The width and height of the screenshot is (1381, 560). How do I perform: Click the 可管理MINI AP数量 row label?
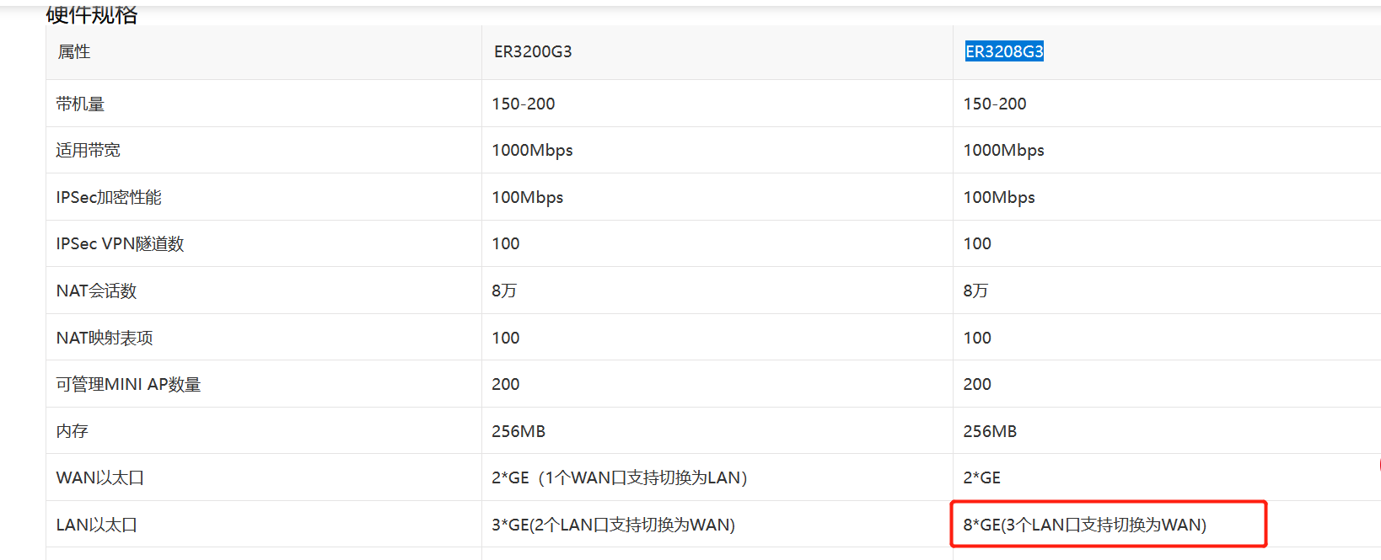[128, 384]
